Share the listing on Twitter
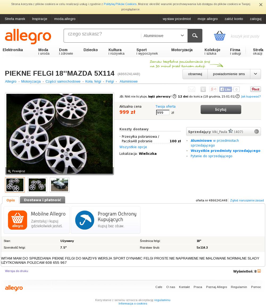Image resolution: width=266 pixels, height=308 pixels. [203, 89]
